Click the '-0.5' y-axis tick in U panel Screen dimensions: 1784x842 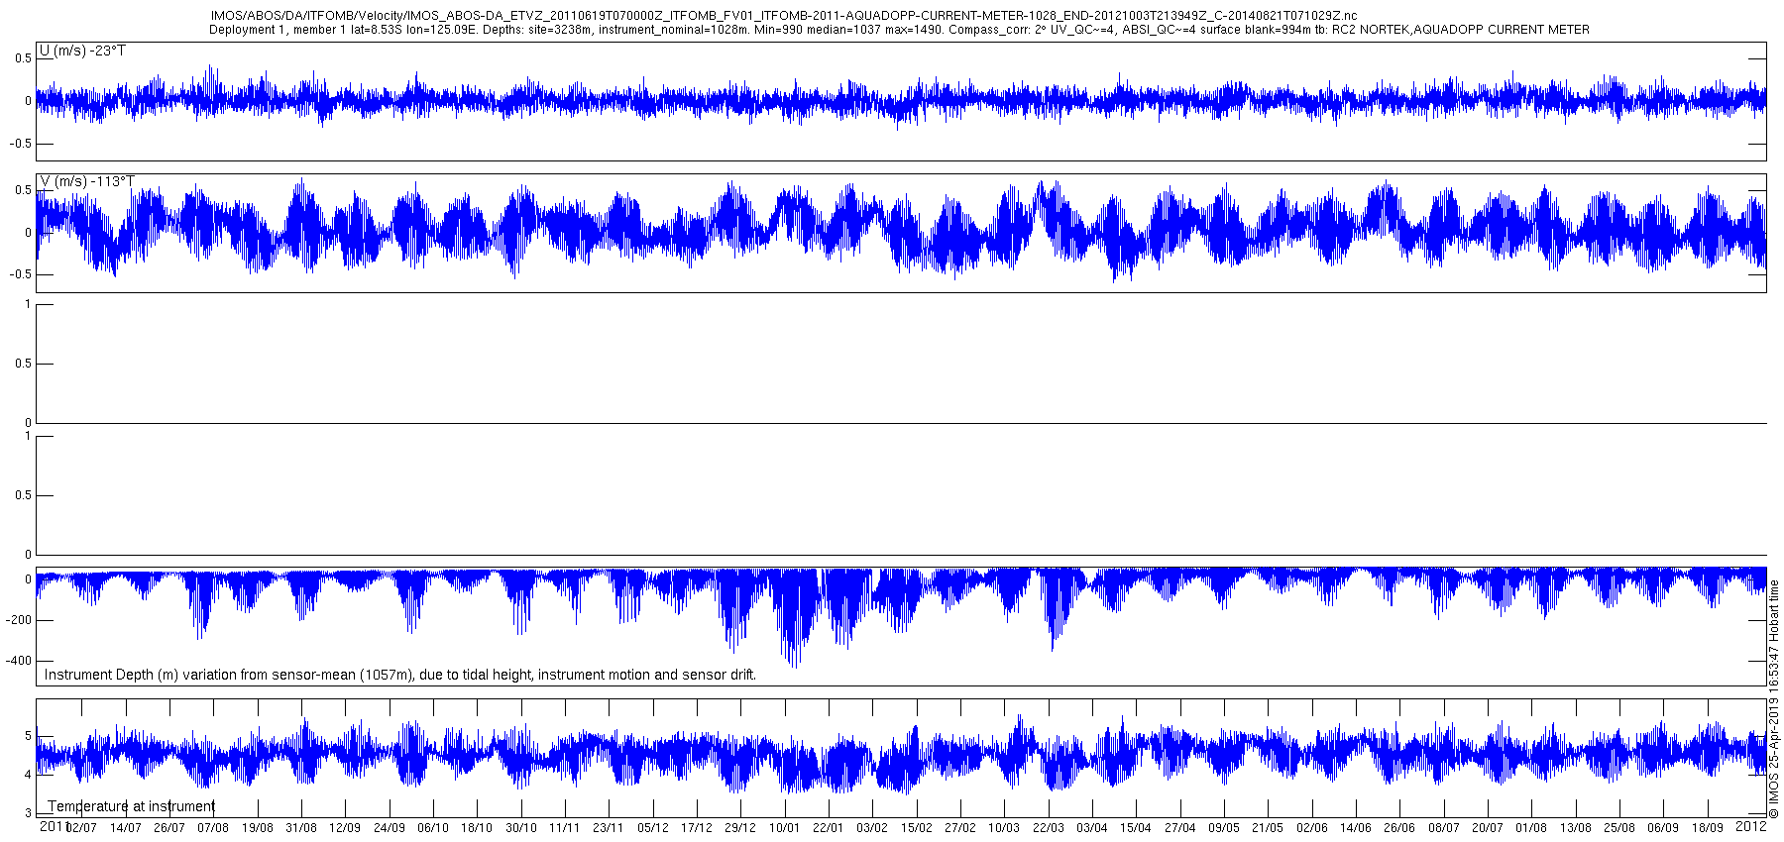coord(21,144)
